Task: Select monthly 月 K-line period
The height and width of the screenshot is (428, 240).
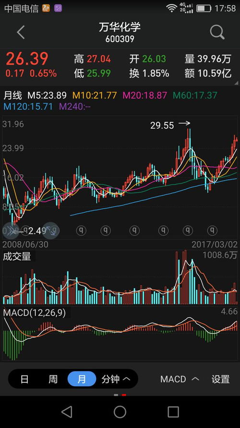Action: click(x=82, y=379)
